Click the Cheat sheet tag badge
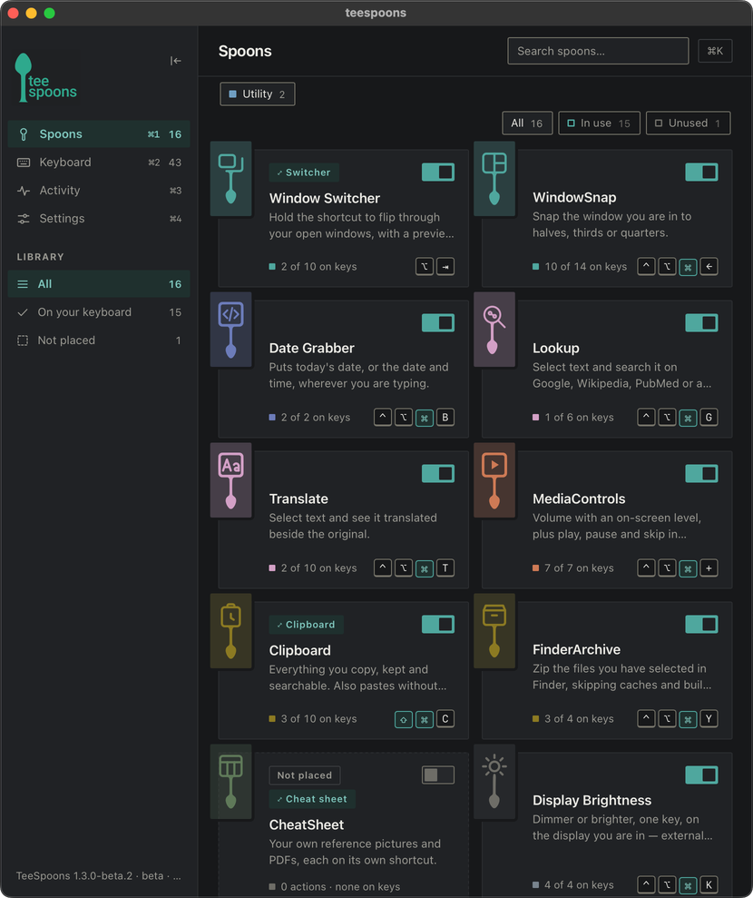 [x=312, y=799]
